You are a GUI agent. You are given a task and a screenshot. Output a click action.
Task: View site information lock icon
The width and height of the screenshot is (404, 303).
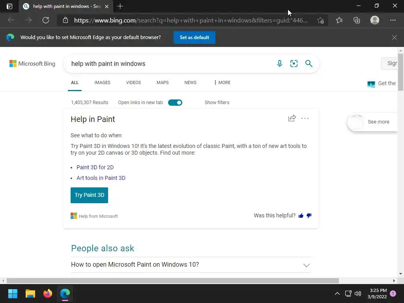65,20
